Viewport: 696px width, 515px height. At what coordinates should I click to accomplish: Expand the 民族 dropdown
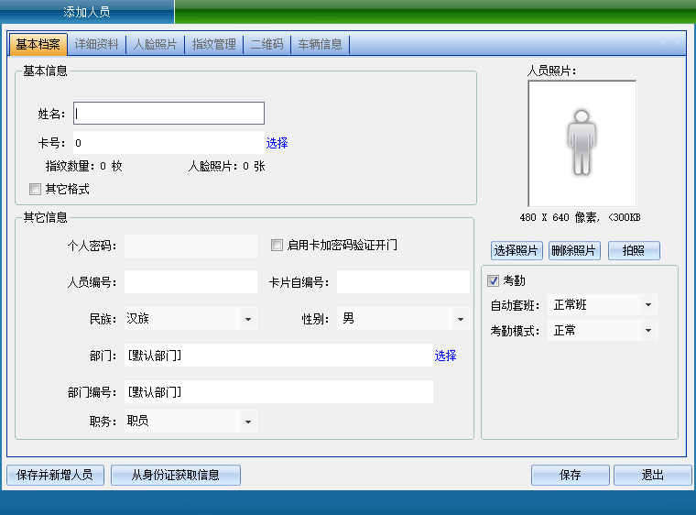pos(247,319)
